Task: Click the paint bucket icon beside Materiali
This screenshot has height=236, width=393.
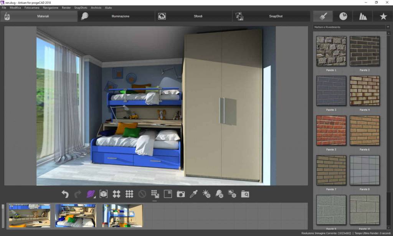Action: tap(7, 16)
